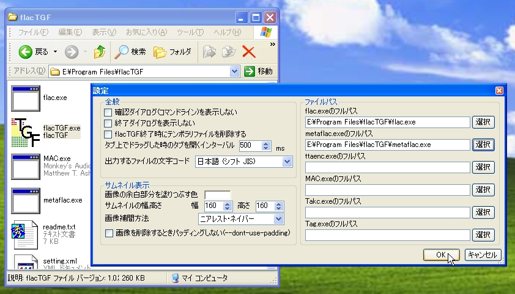
Task: Close the settings (設定) dialog
Action: (x=499, y=91)
